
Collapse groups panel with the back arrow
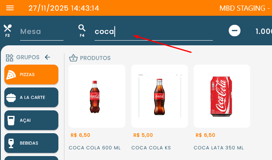[48, 57]
